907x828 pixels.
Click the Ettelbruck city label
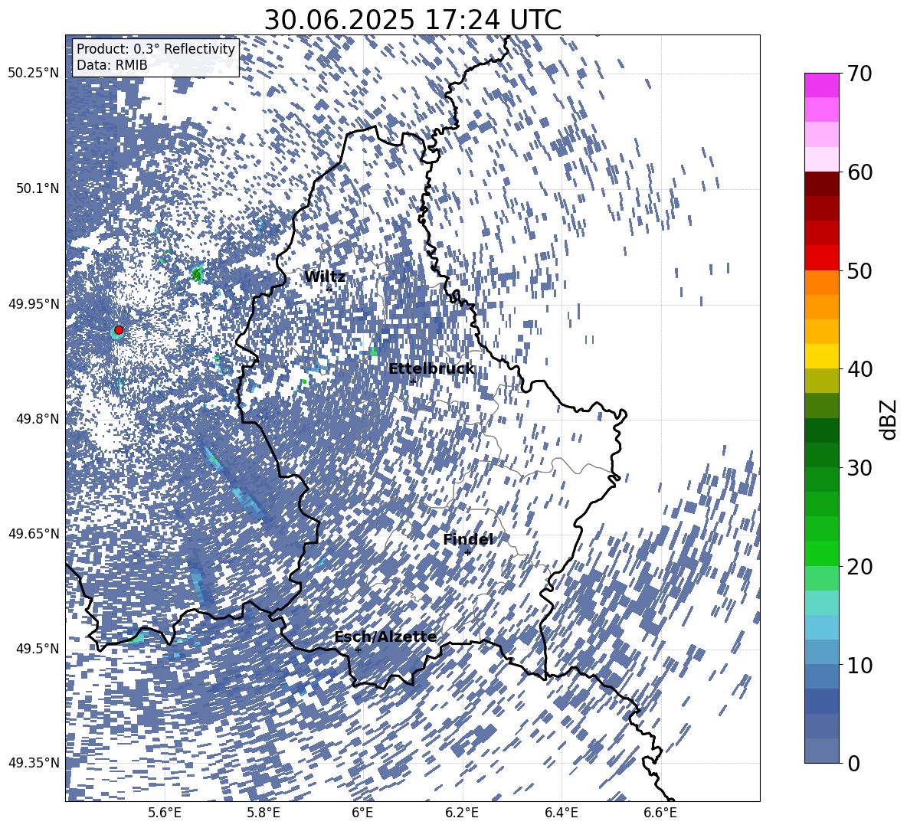pyautogui.click(x=431, y=369)
